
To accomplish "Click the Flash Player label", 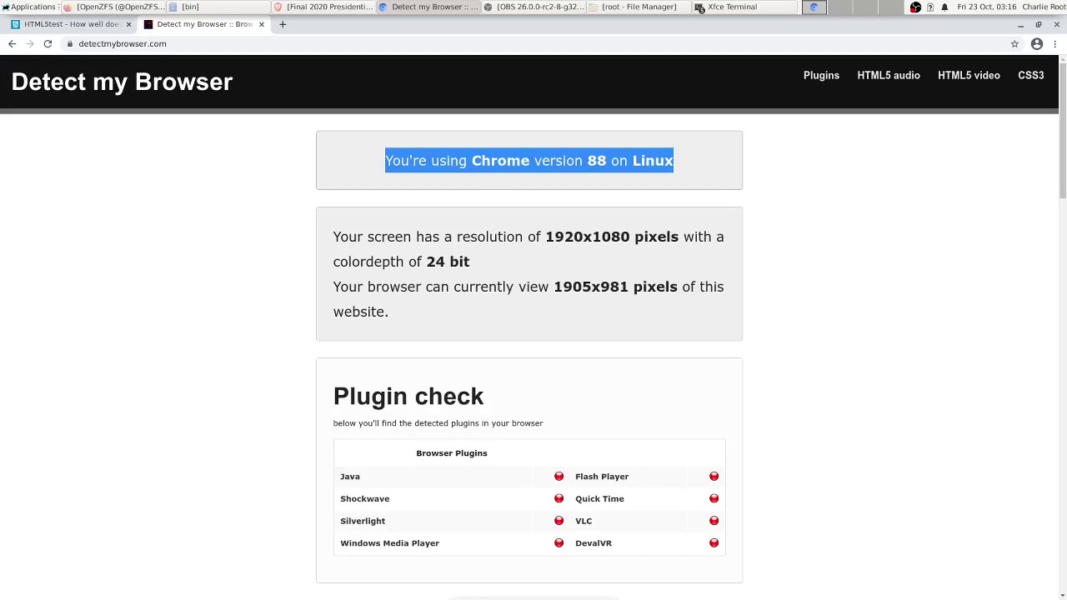I will (x=602, y=477).
